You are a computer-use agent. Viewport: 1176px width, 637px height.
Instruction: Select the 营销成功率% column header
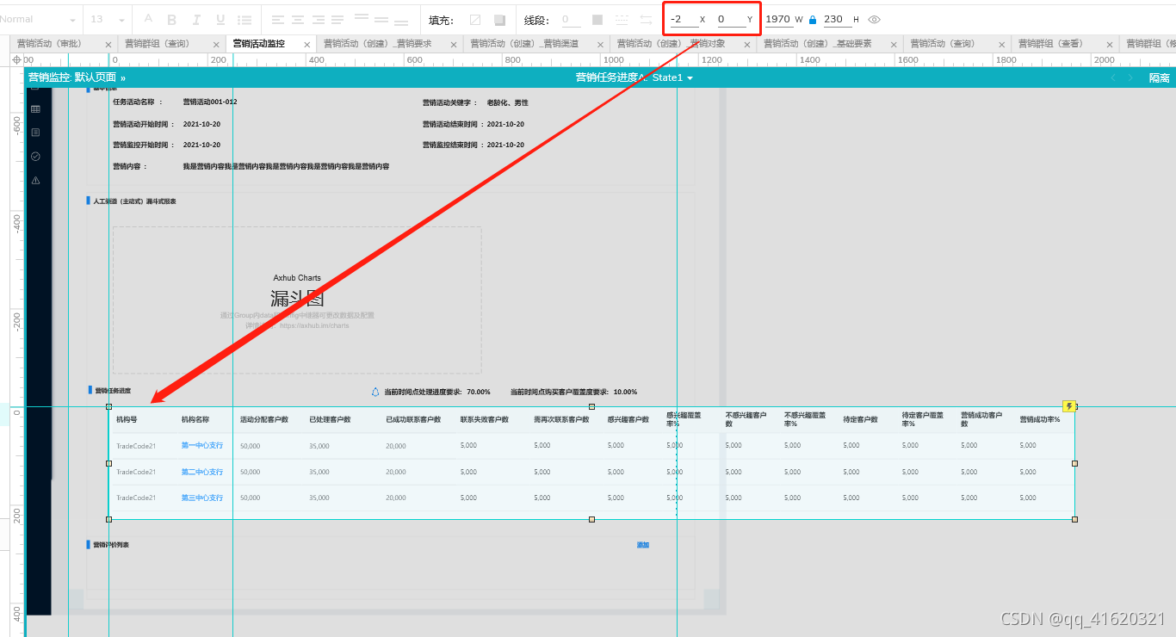pos(1040,420)
